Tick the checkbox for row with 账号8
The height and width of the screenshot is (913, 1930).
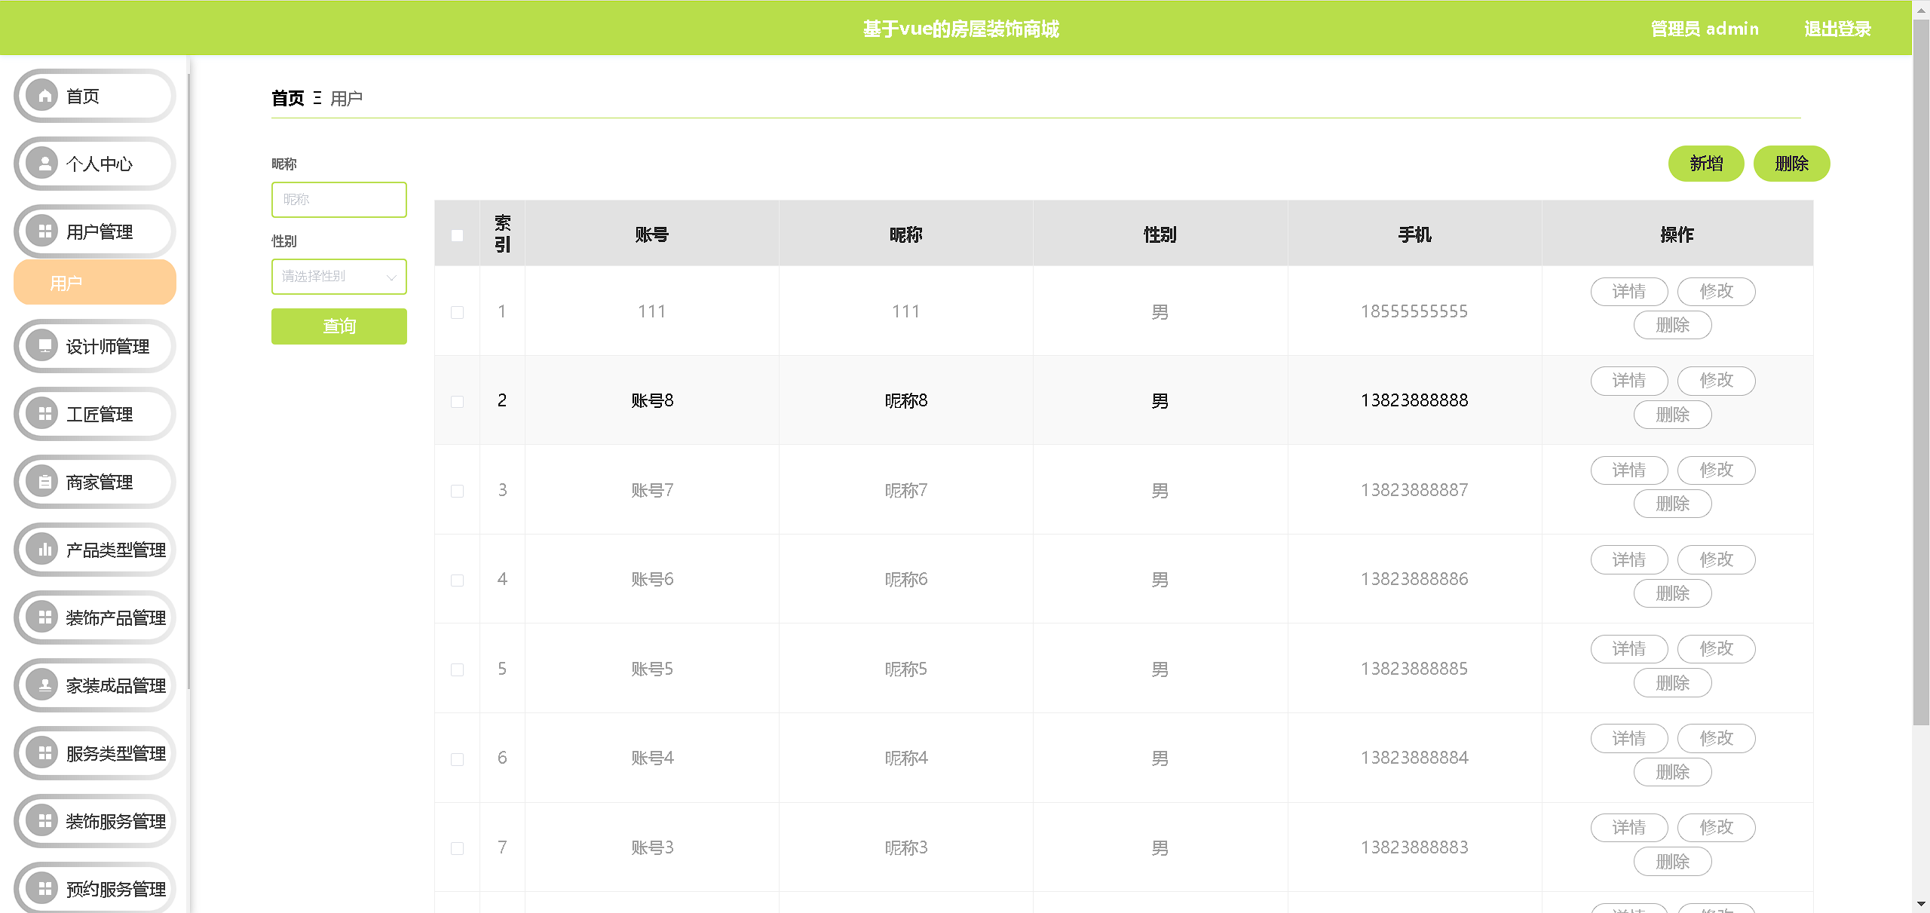[x=457, y=401]
